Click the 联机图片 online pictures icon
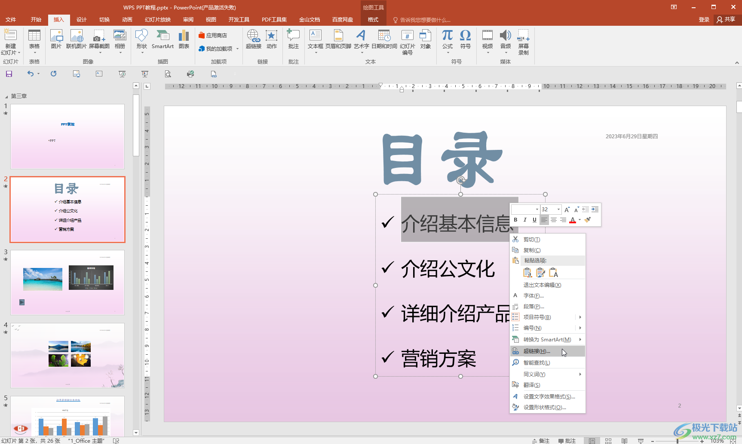 point(76,40)
